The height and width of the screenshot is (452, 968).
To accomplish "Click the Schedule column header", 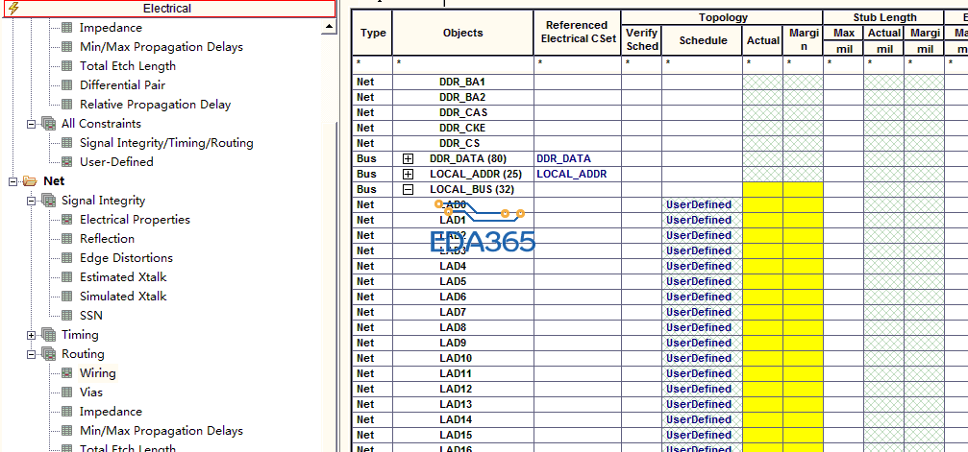I will (703, 40).
